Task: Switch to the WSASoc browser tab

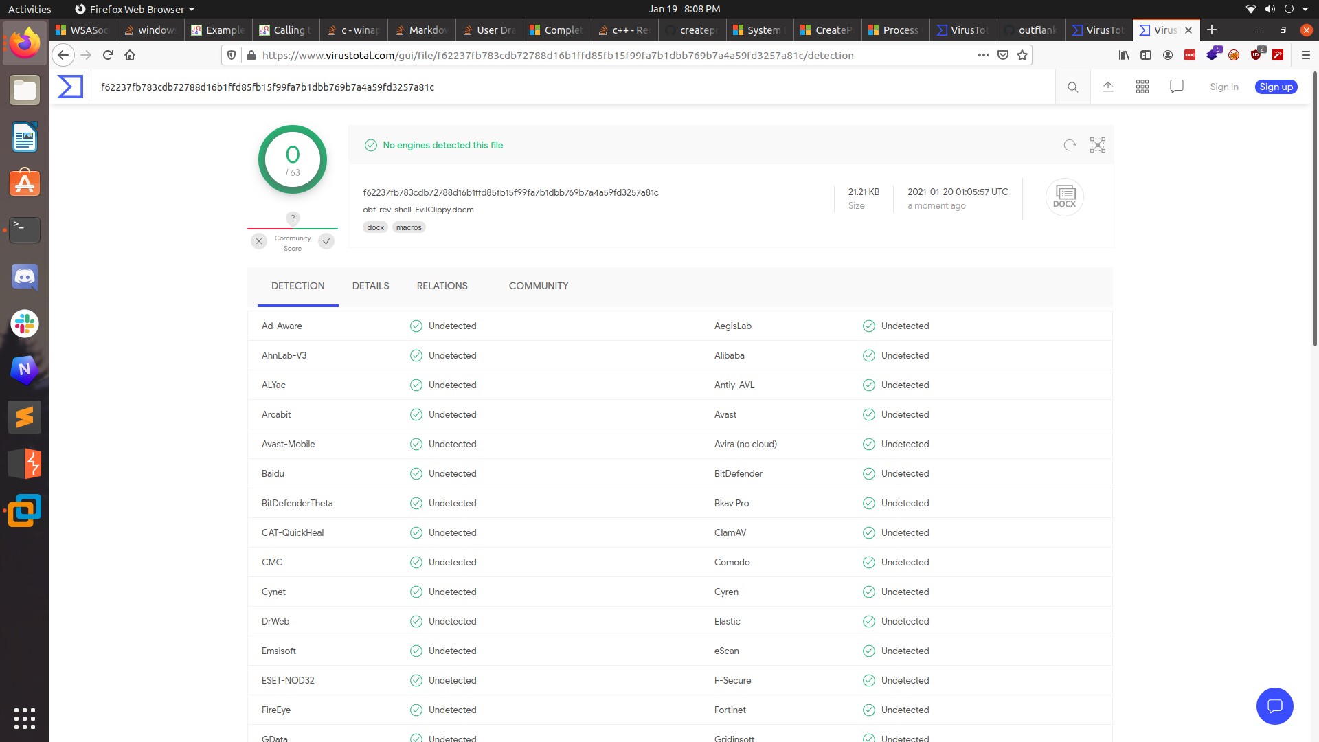Action: tap(83, 30)
